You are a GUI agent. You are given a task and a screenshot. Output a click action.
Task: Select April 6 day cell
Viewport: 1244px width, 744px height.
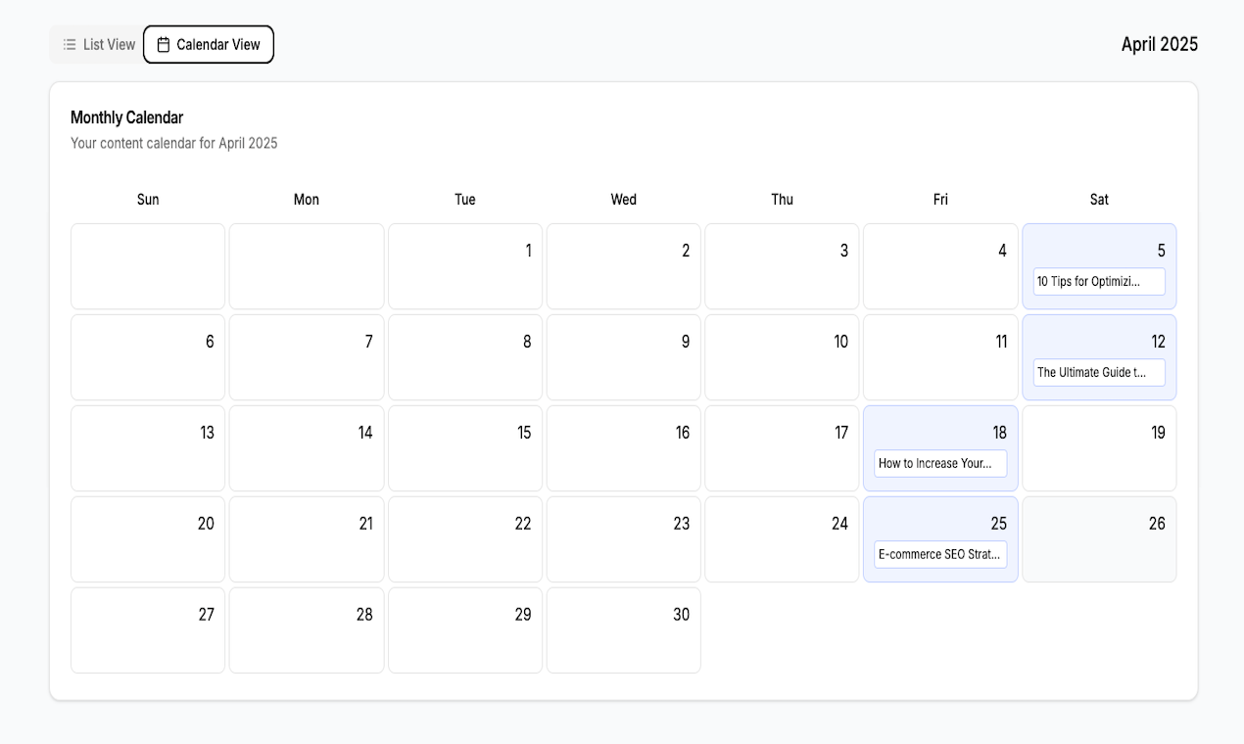click(148, 357)
